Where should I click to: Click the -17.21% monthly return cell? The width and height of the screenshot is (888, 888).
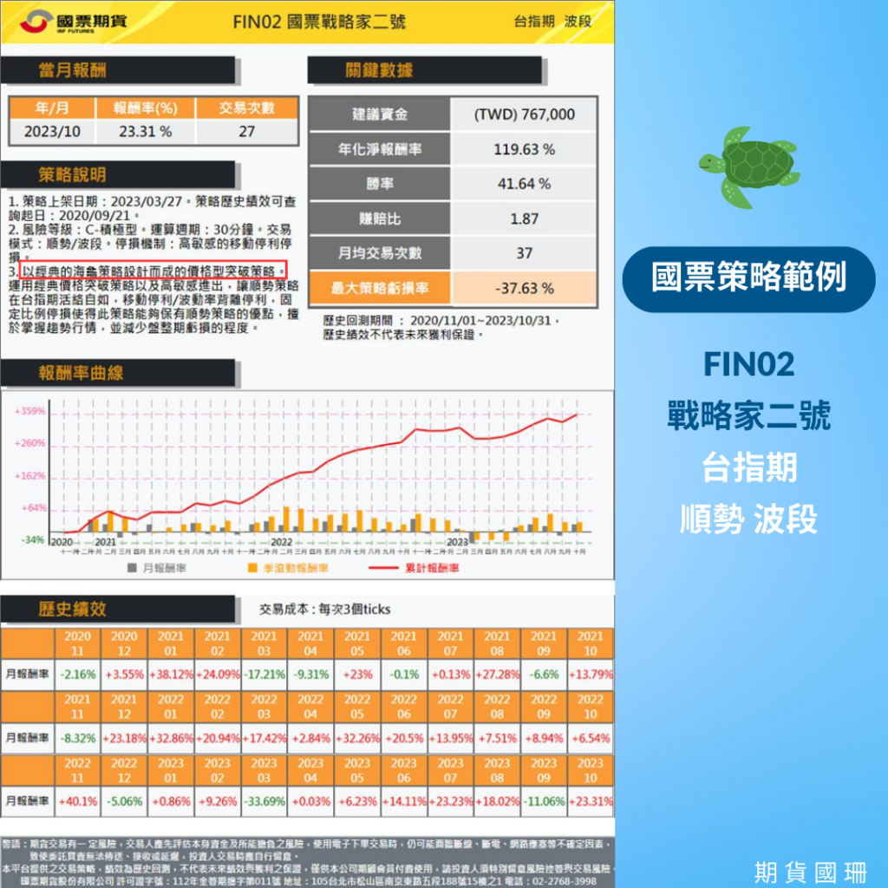[x=264, y=675]
